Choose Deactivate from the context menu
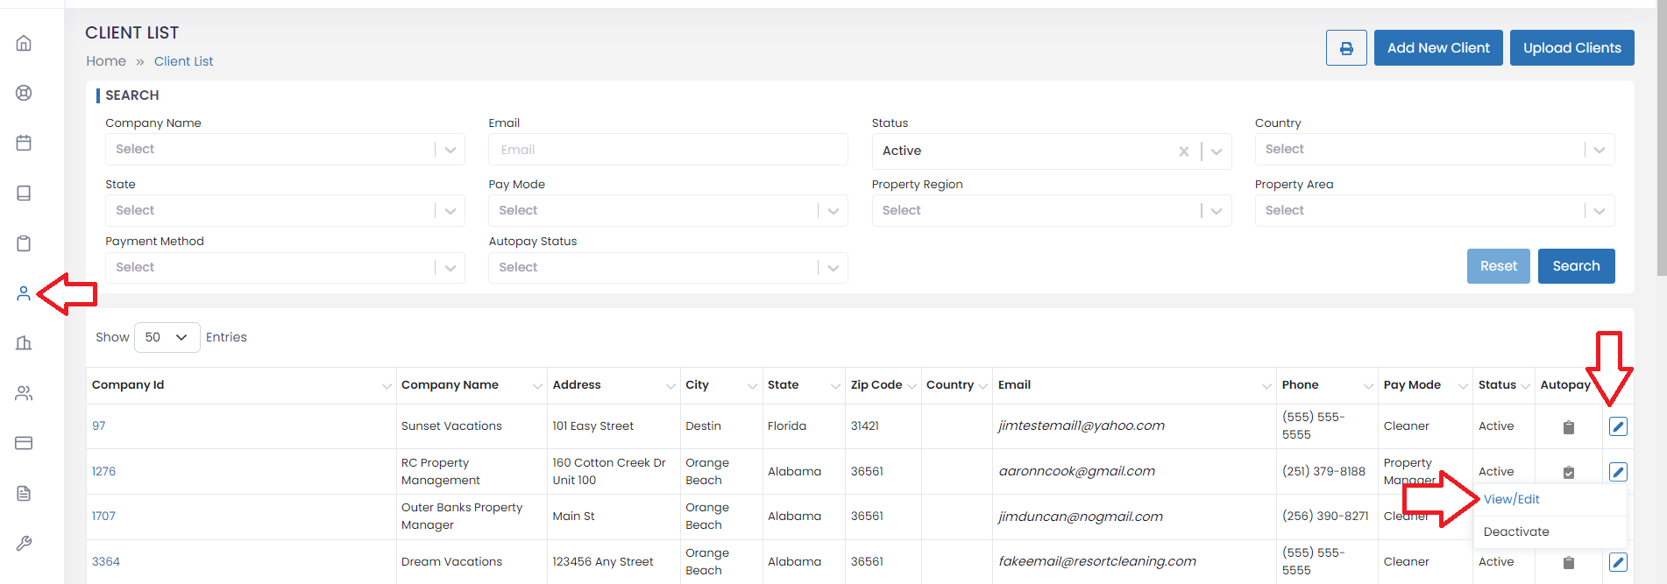The height and width of the screenshot is (584, 1667). point(1516,531)
